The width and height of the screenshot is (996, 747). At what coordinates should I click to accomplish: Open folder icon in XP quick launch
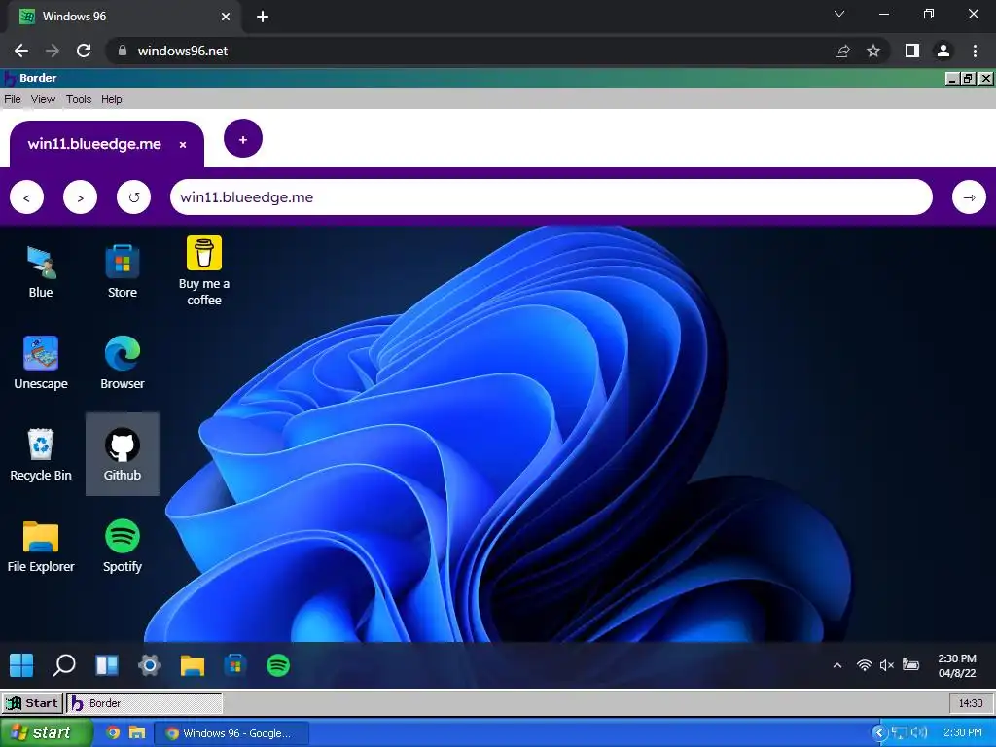coord(137,733)
